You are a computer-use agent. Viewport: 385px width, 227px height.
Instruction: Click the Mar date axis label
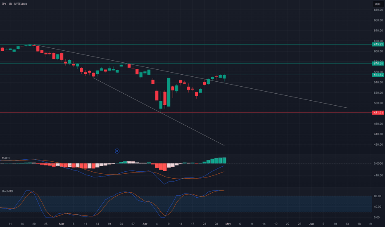(x=62, y=224)
